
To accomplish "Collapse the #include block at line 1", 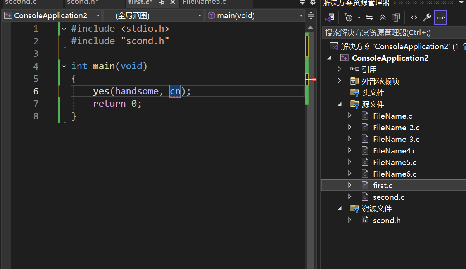I will click(64, 29).
